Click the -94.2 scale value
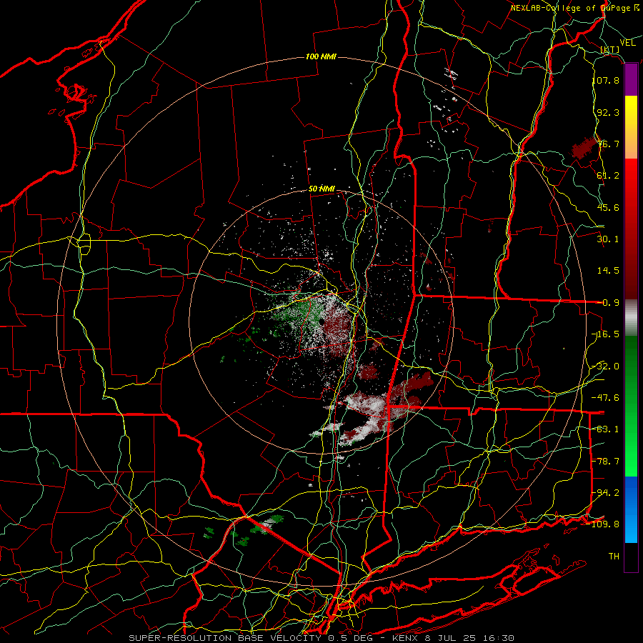 605,493
